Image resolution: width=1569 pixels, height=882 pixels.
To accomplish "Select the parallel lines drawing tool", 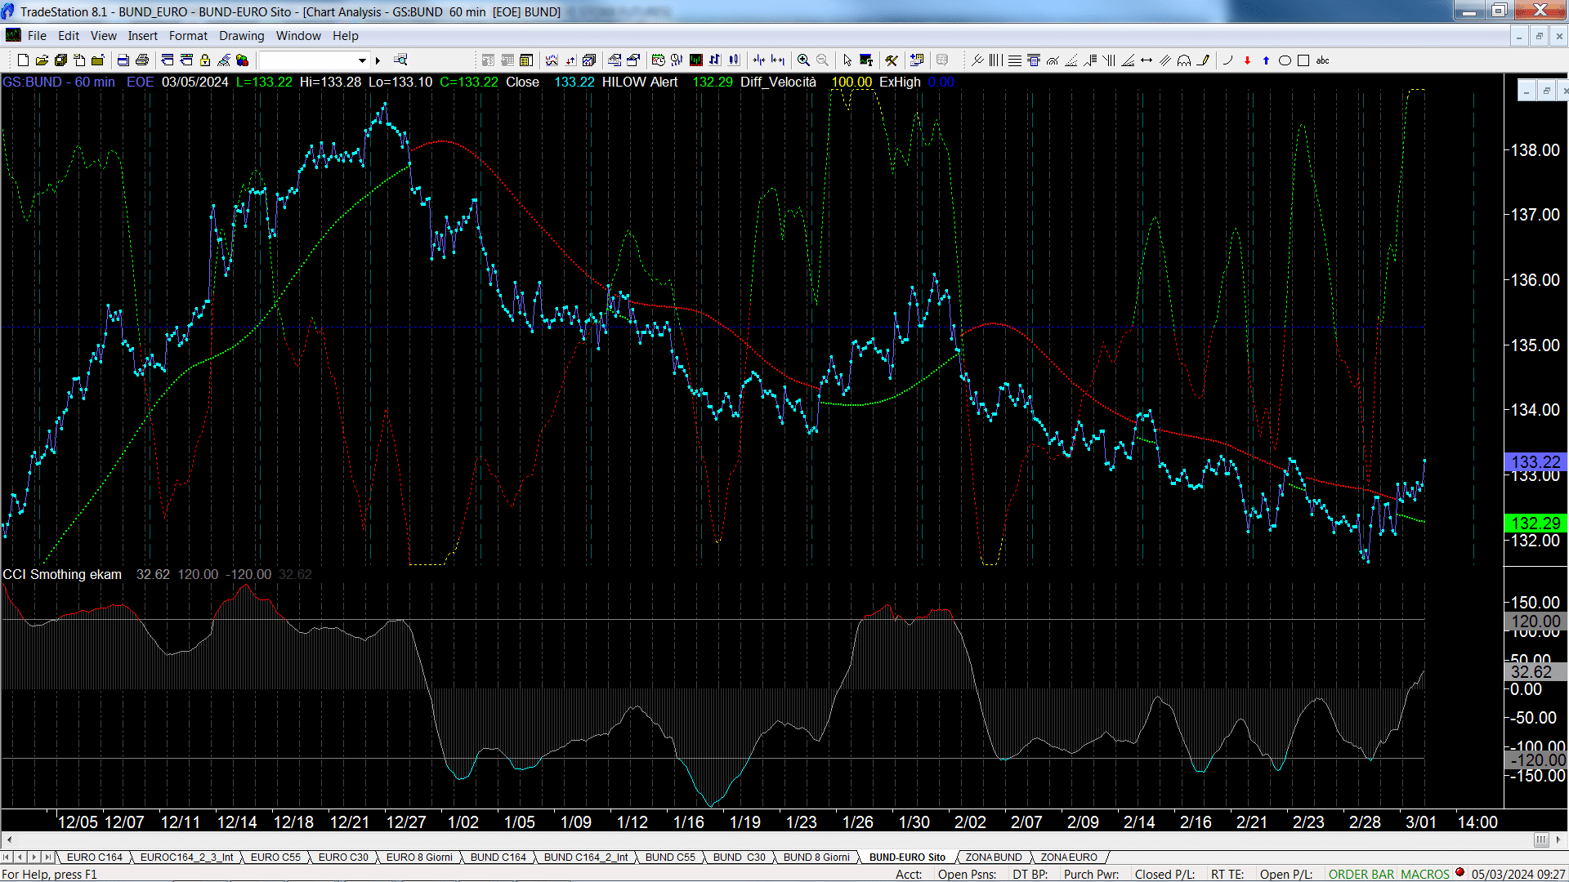I will [x=1165, y=60].
